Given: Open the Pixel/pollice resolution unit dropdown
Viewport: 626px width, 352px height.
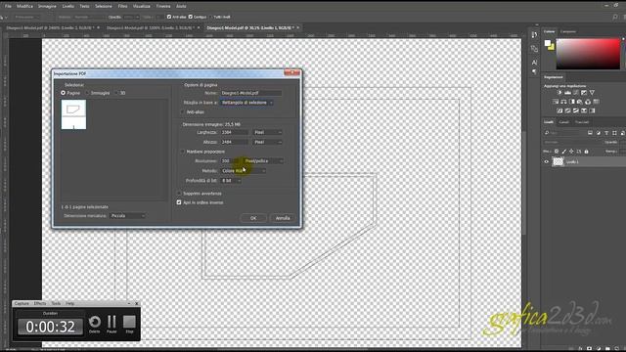Looking at the screenshot, I should pos(264,160).
